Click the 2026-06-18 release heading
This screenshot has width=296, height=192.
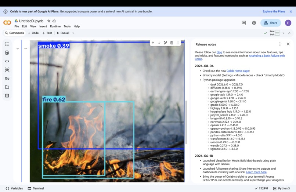pyautogui.click(x=204, y=156)
